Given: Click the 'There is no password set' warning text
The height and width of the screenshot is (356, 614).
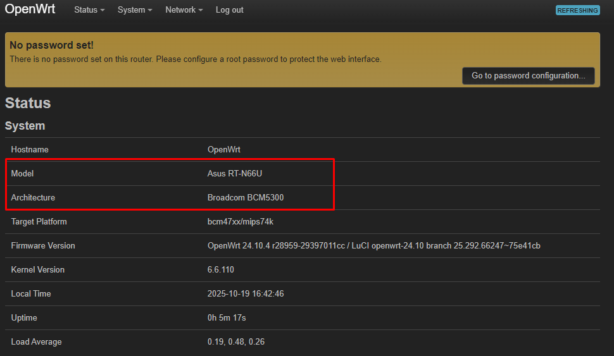Looking at the screenshot, I should [196, 59].
